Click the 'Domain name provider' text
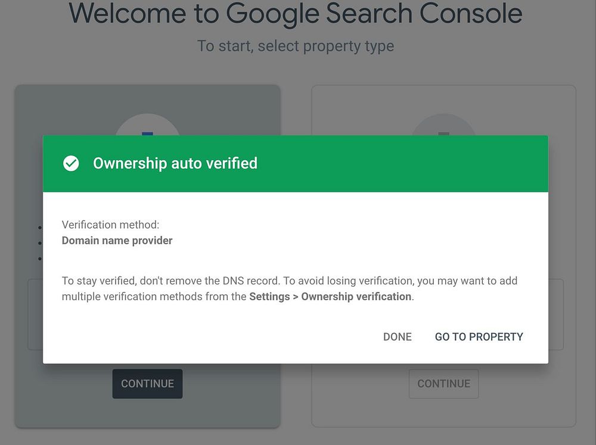 [x=117, y=241]
